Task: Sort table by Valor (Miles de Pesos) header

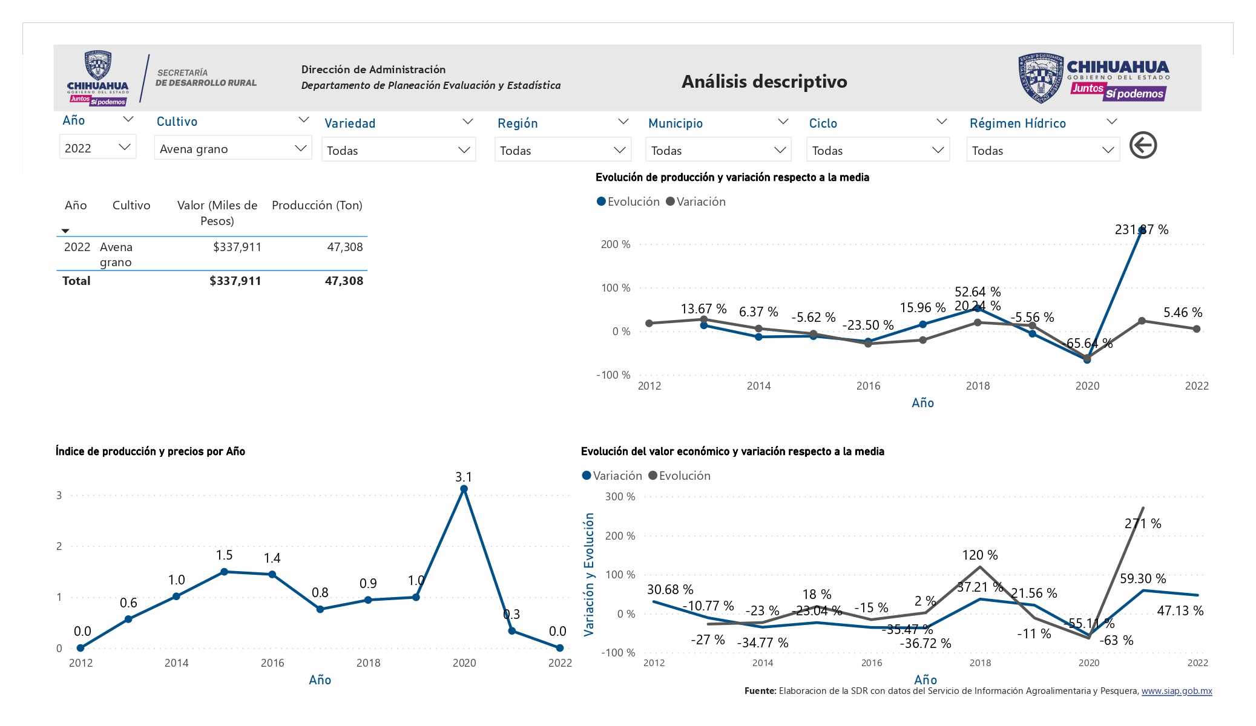Action: pyautogui.click(x=217, y=213)
